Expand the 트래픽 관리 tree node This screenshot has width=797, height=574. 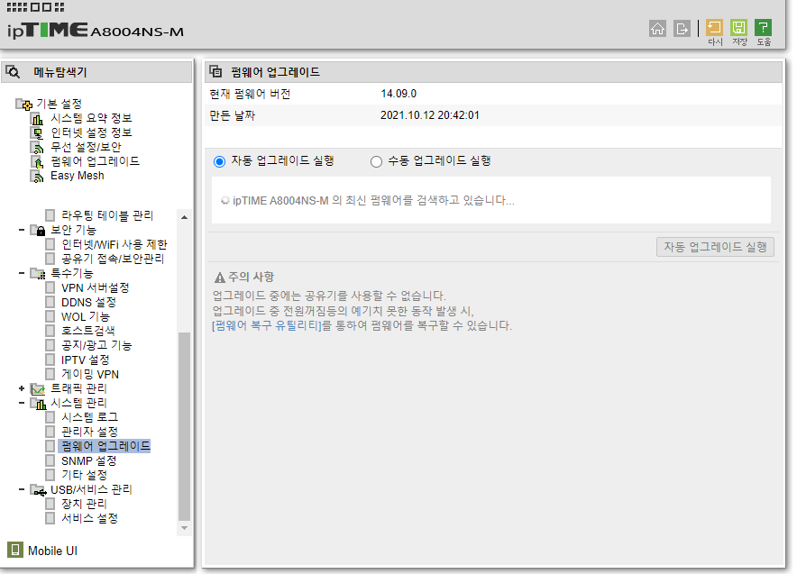[x=22, y=388]
